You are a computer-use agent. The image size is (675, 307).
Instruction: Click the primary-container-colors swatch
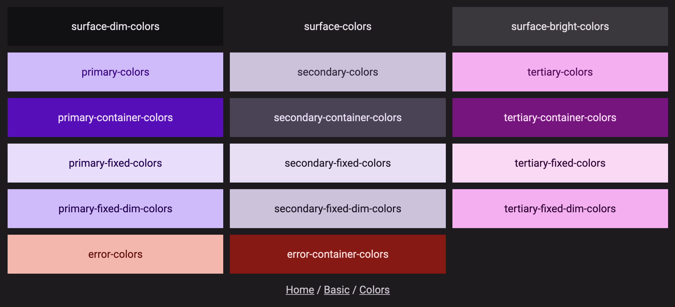(115, 118)
